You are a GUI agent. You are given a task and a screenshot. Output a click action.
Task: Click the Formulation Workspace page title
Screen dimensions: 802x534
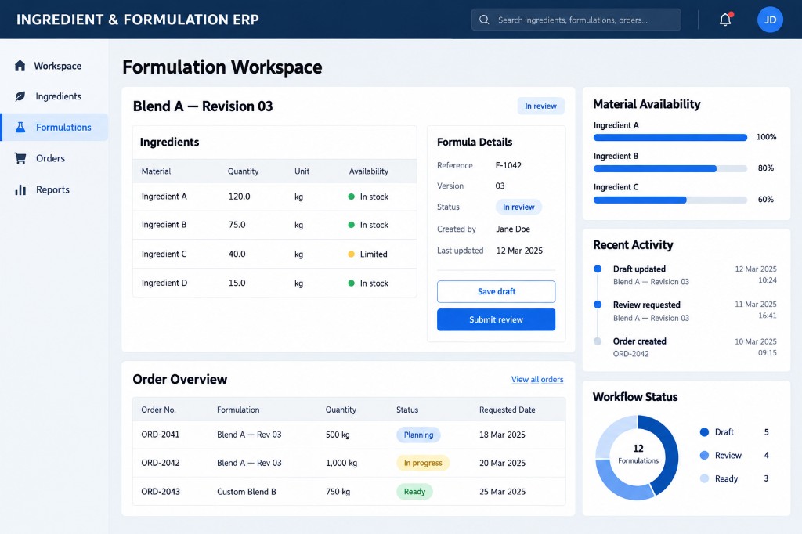[222, 67]
